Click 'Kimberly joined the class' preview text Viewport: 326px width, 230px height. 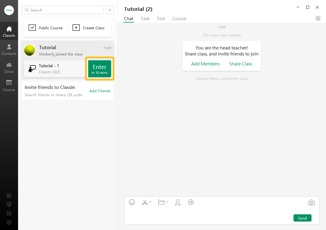[61, 54]
